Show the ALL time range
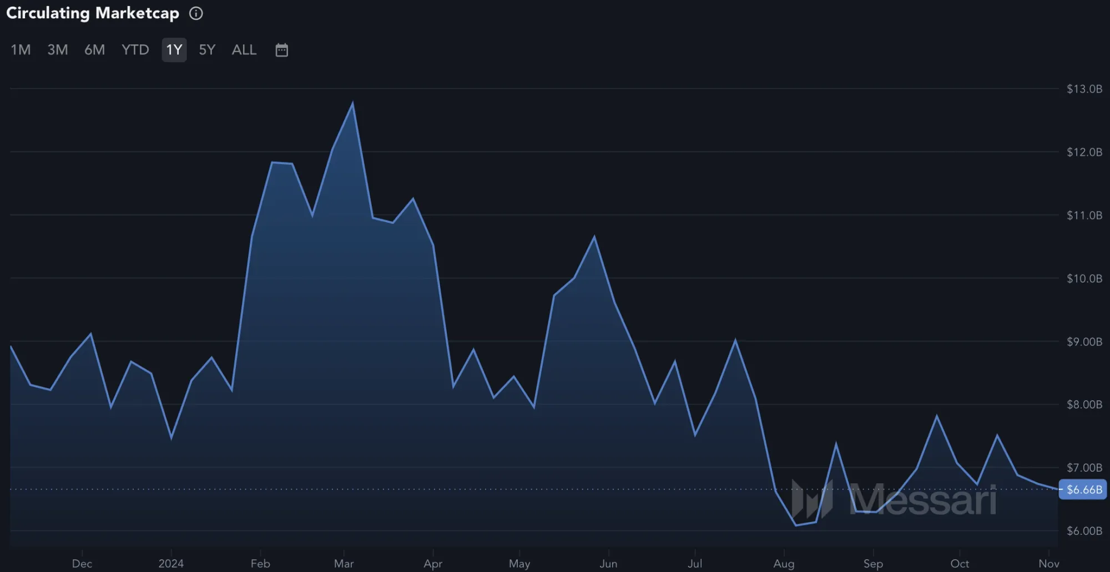This screenshot has width=1110, height=572. coord(244,50)
